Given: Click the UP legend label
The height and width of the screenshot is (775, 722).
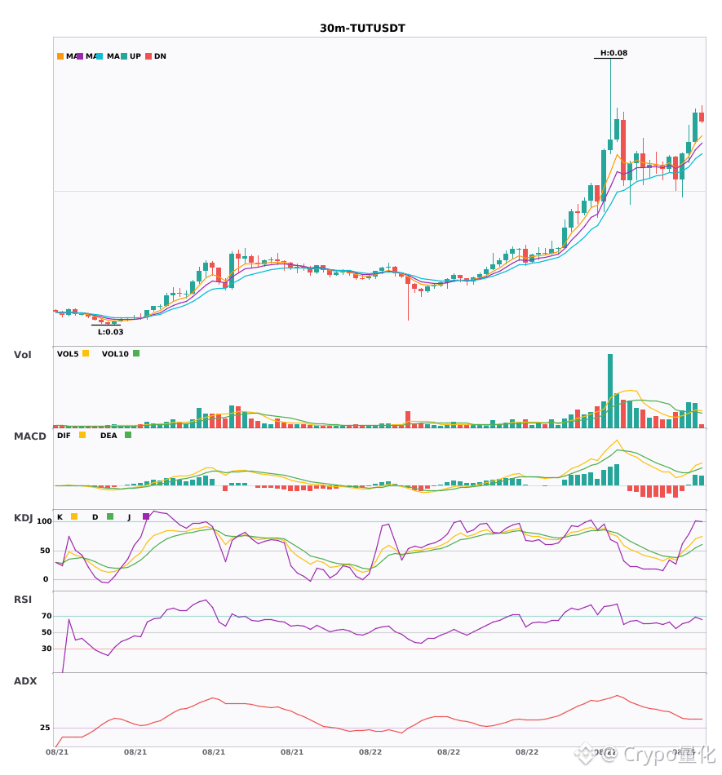Looking at the screenshot, I should point(135,56).
